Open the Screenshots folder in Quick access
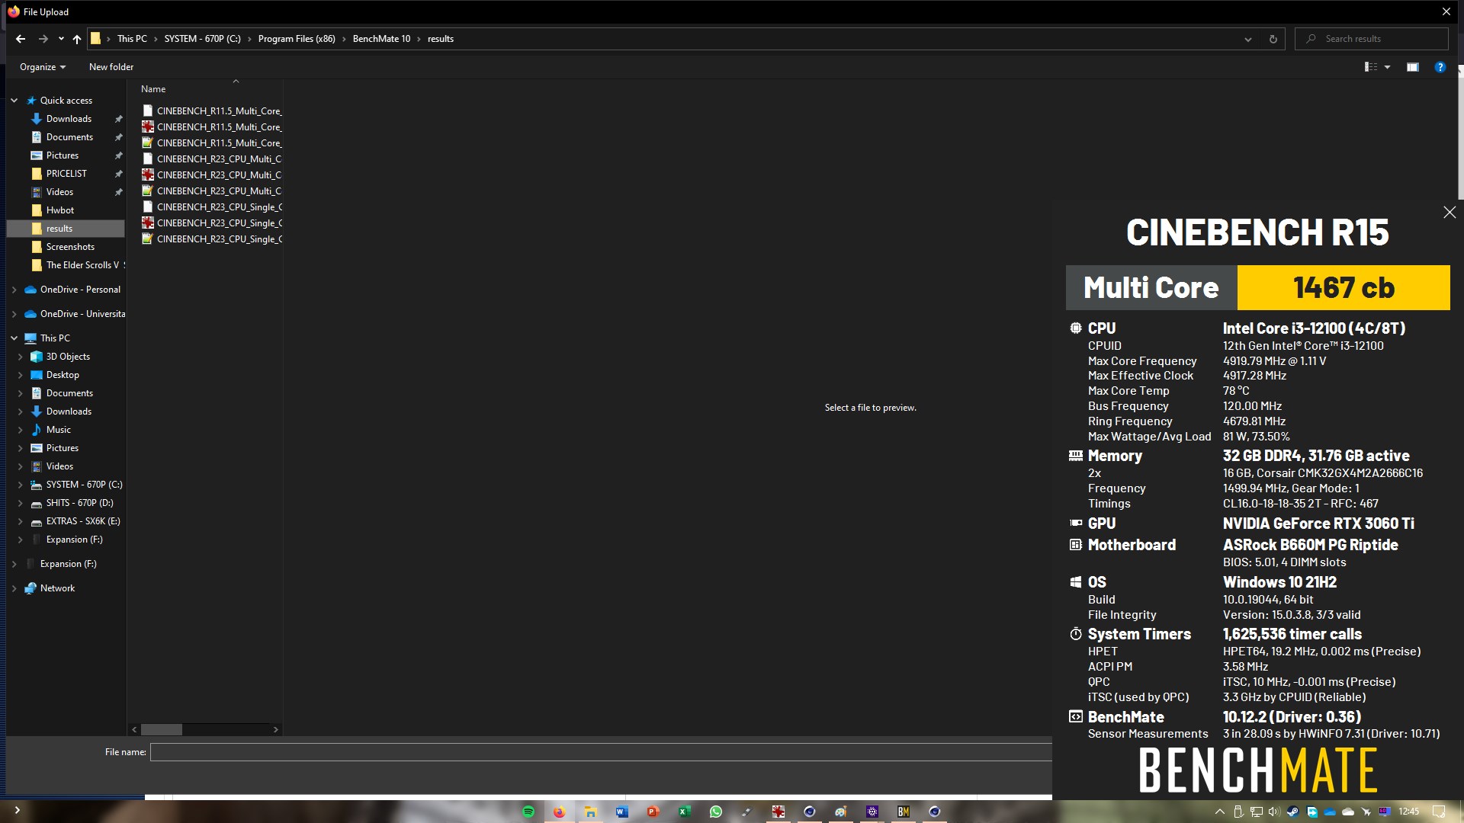The image size is (1464, 823). 70,247
